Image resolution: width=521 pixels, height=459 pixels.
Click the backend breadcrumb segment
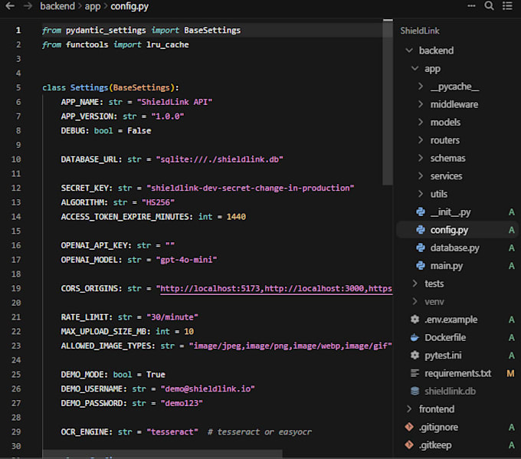click(57, 6)
